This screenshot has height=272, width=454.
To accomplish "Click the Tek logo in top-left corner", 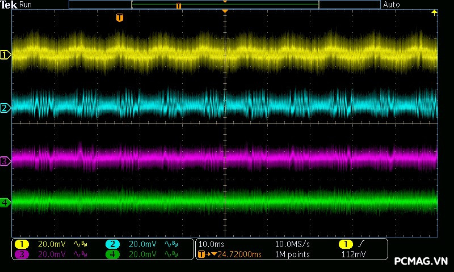I will [9, 5].
